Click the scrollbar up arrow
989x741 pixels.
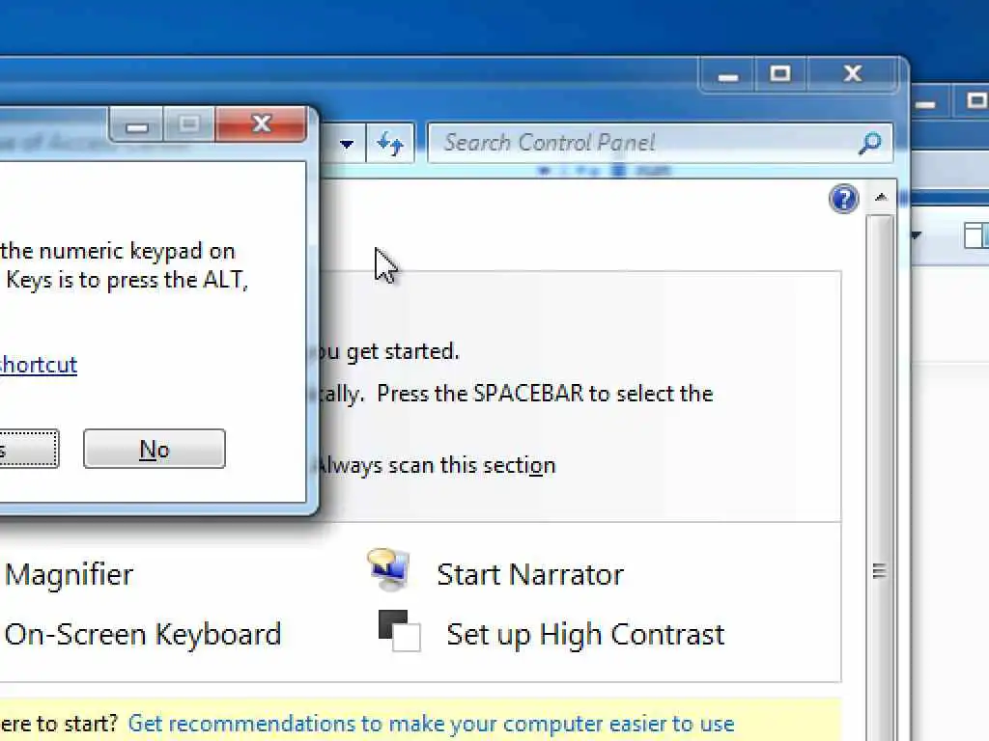(881, 198)
